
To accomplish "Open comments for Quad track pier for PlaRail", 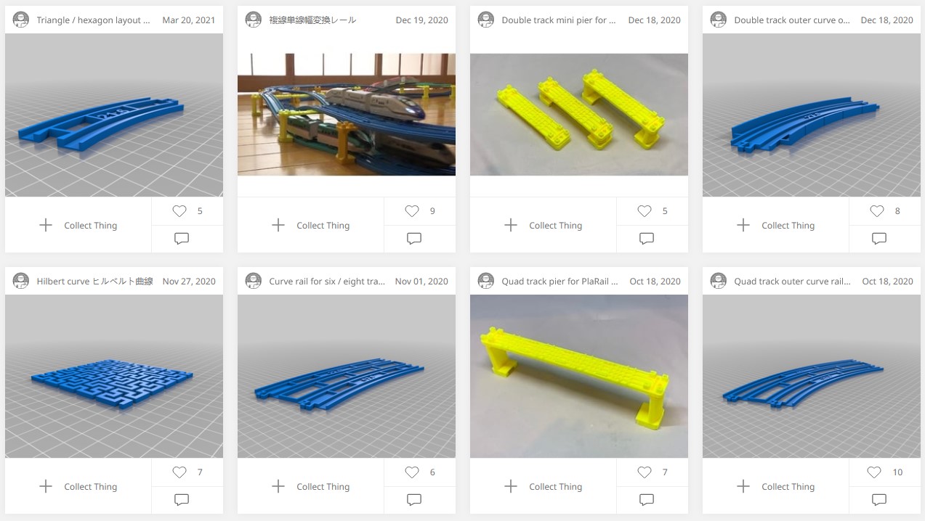I will [x=647, y=499].
